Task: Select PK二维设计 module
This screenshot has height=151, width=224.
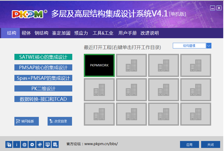Action: click(43, 88)
